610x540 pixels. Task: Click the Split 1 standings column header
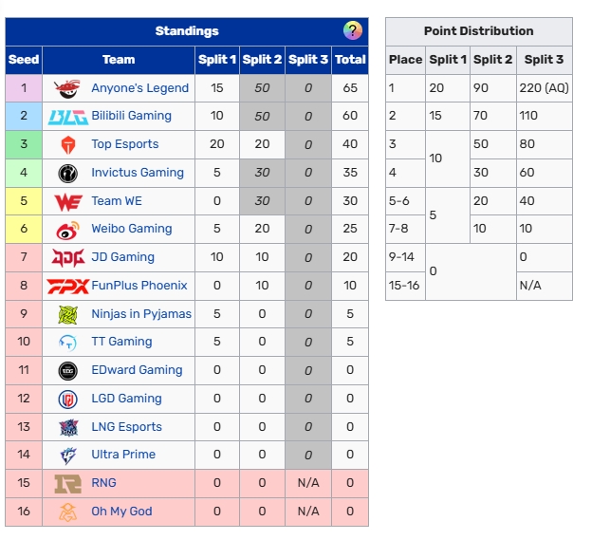217,59
